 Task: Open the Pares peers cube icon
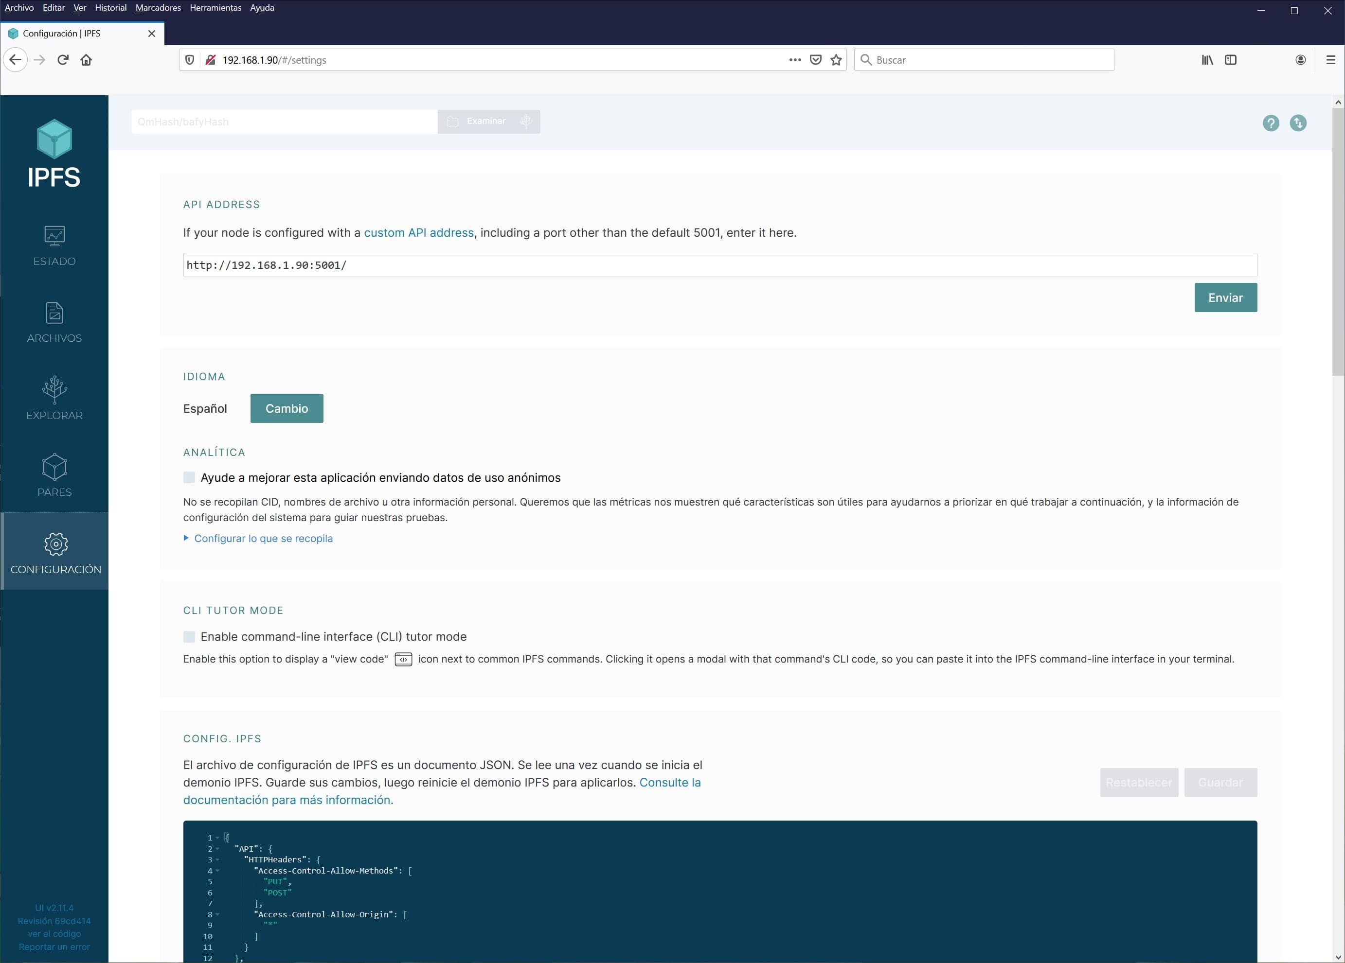pos(54,467)
